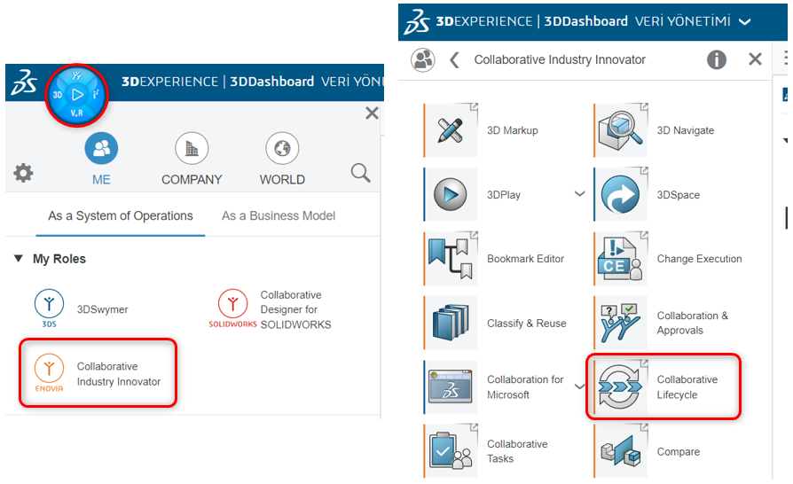Select the COMPANY building icon
Image resolution: width=793 pixels, height=484 pixels.
192,148
